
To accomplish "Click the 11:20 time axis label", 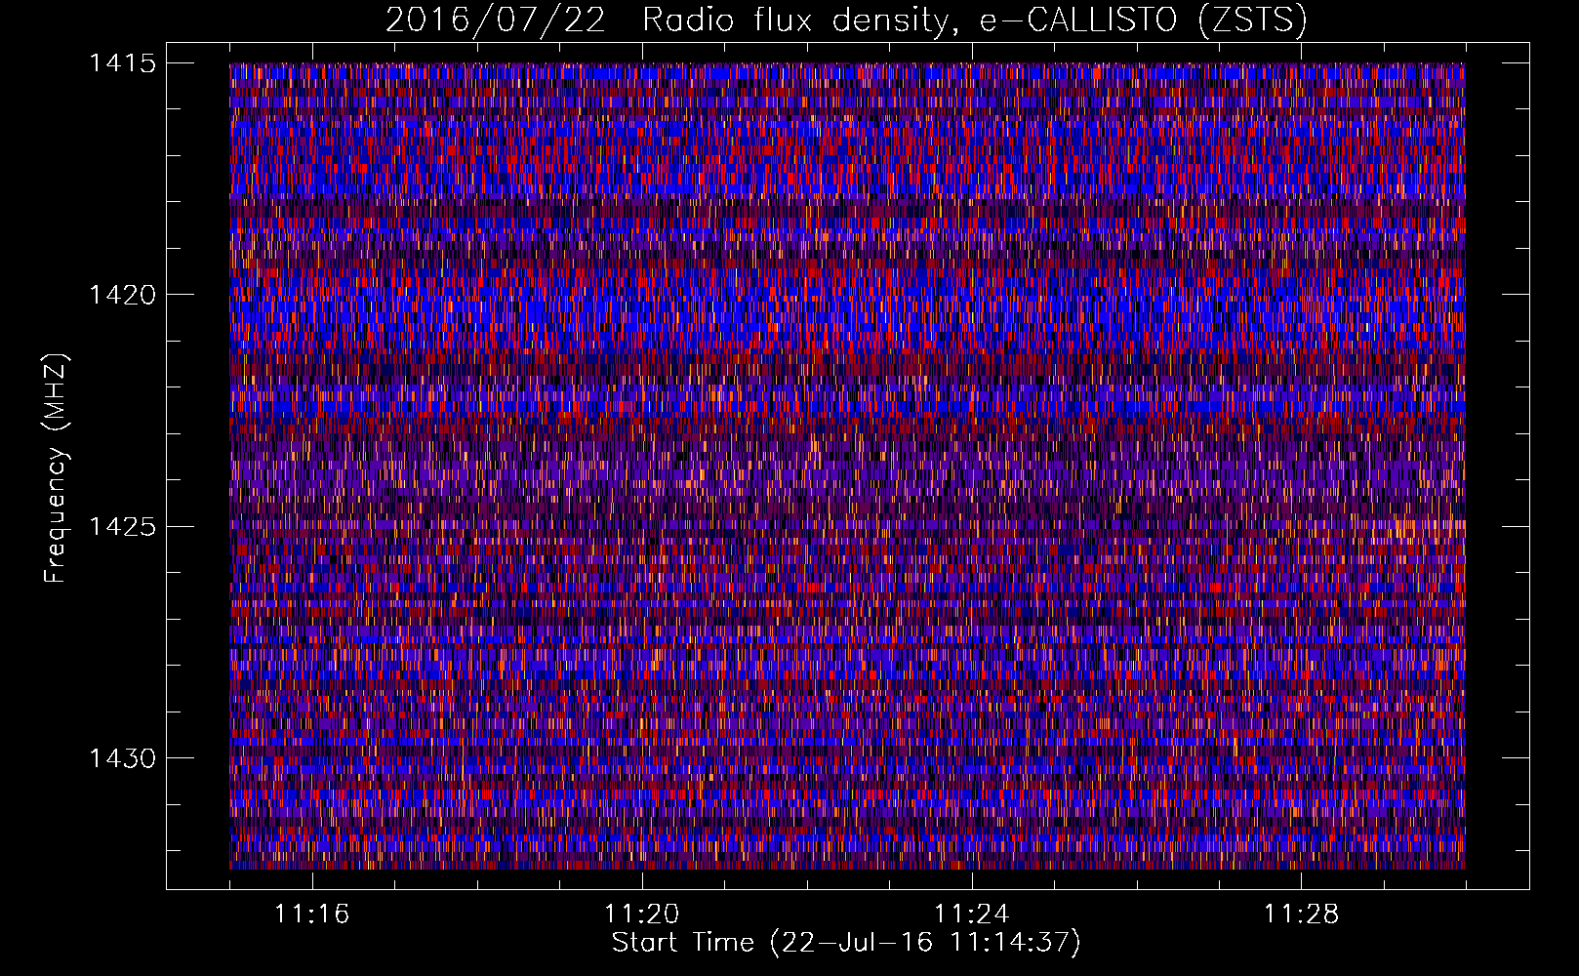I will 641,915.
